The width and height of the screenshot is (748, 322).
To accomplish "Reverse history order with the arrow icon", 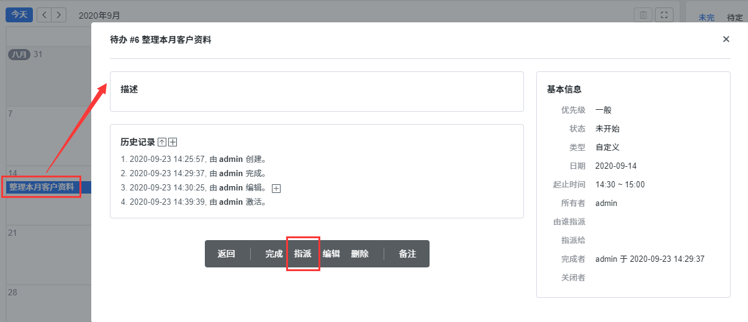I will click(163, 142).
